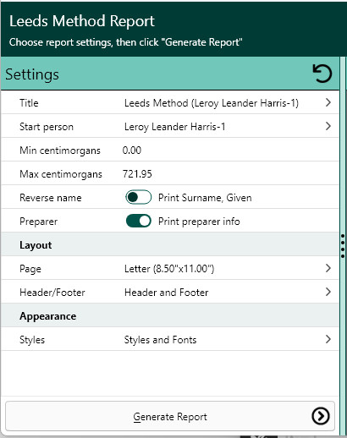Click the Title row label
Screen dimensions: 347x438
[29, 103]
